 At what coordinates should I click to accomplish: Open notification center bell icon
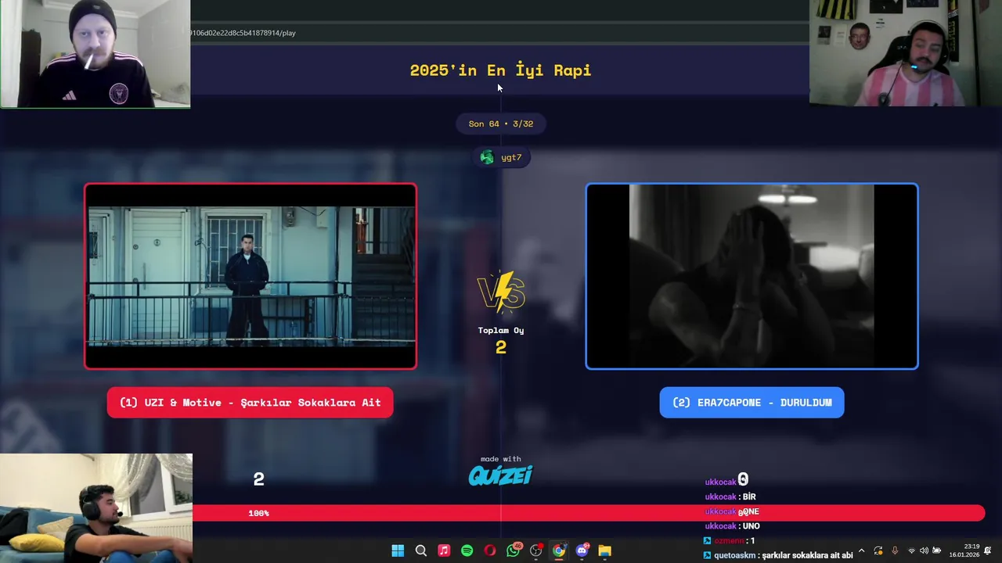click(988, 550)
